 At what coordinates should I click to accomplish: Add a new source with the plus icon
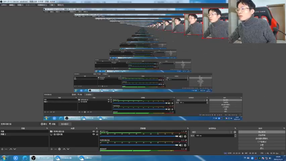(x=51, y=149)
